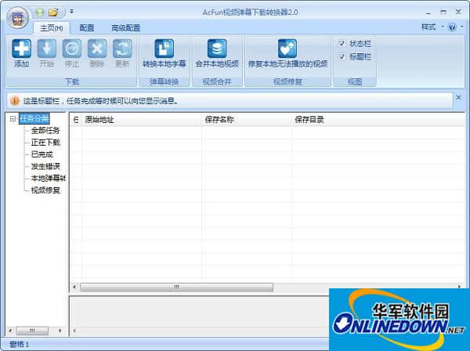Image resolution: width=470 pixels, height=351 pixels.
Task: Open 合并本地视频 merge video tool
Action: click(x=217, y=53)
